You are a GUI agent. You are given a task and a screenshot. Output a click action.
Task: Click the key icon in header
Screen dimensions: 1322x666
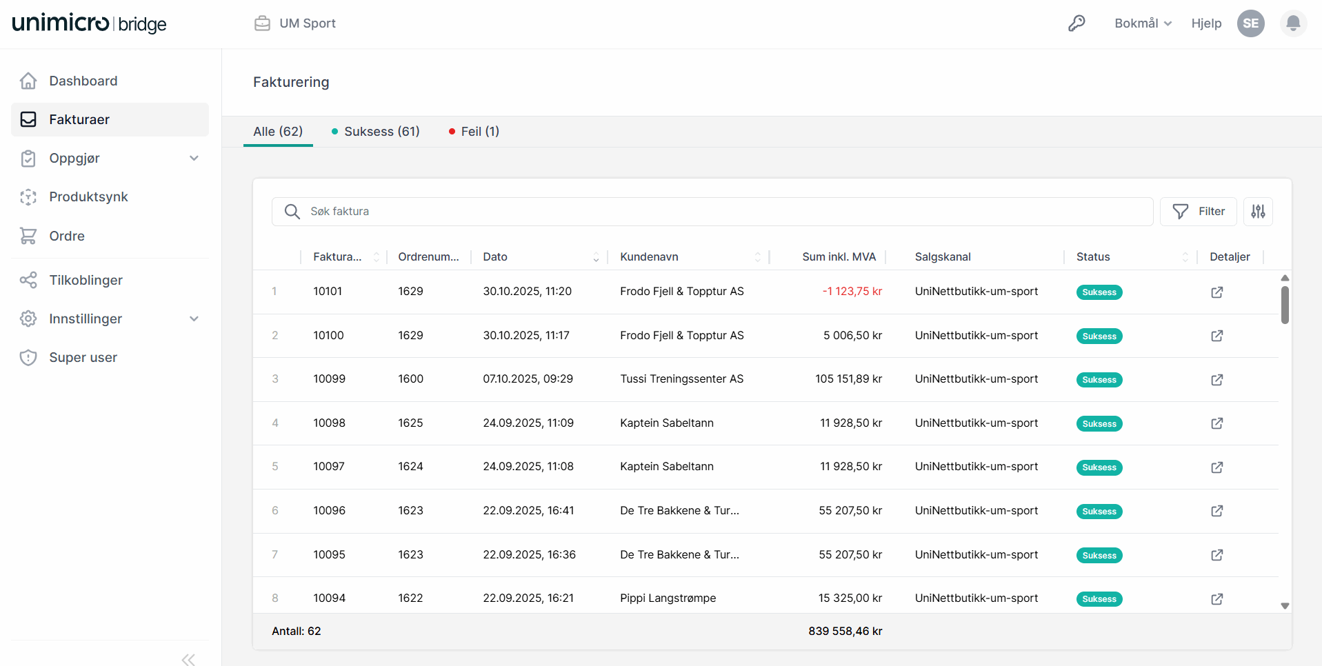(x=1076, y=23)
